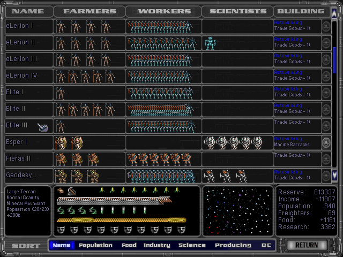Click the gold coin income bar
This screenshot has width=343, height=257.
tap(122, 220)
